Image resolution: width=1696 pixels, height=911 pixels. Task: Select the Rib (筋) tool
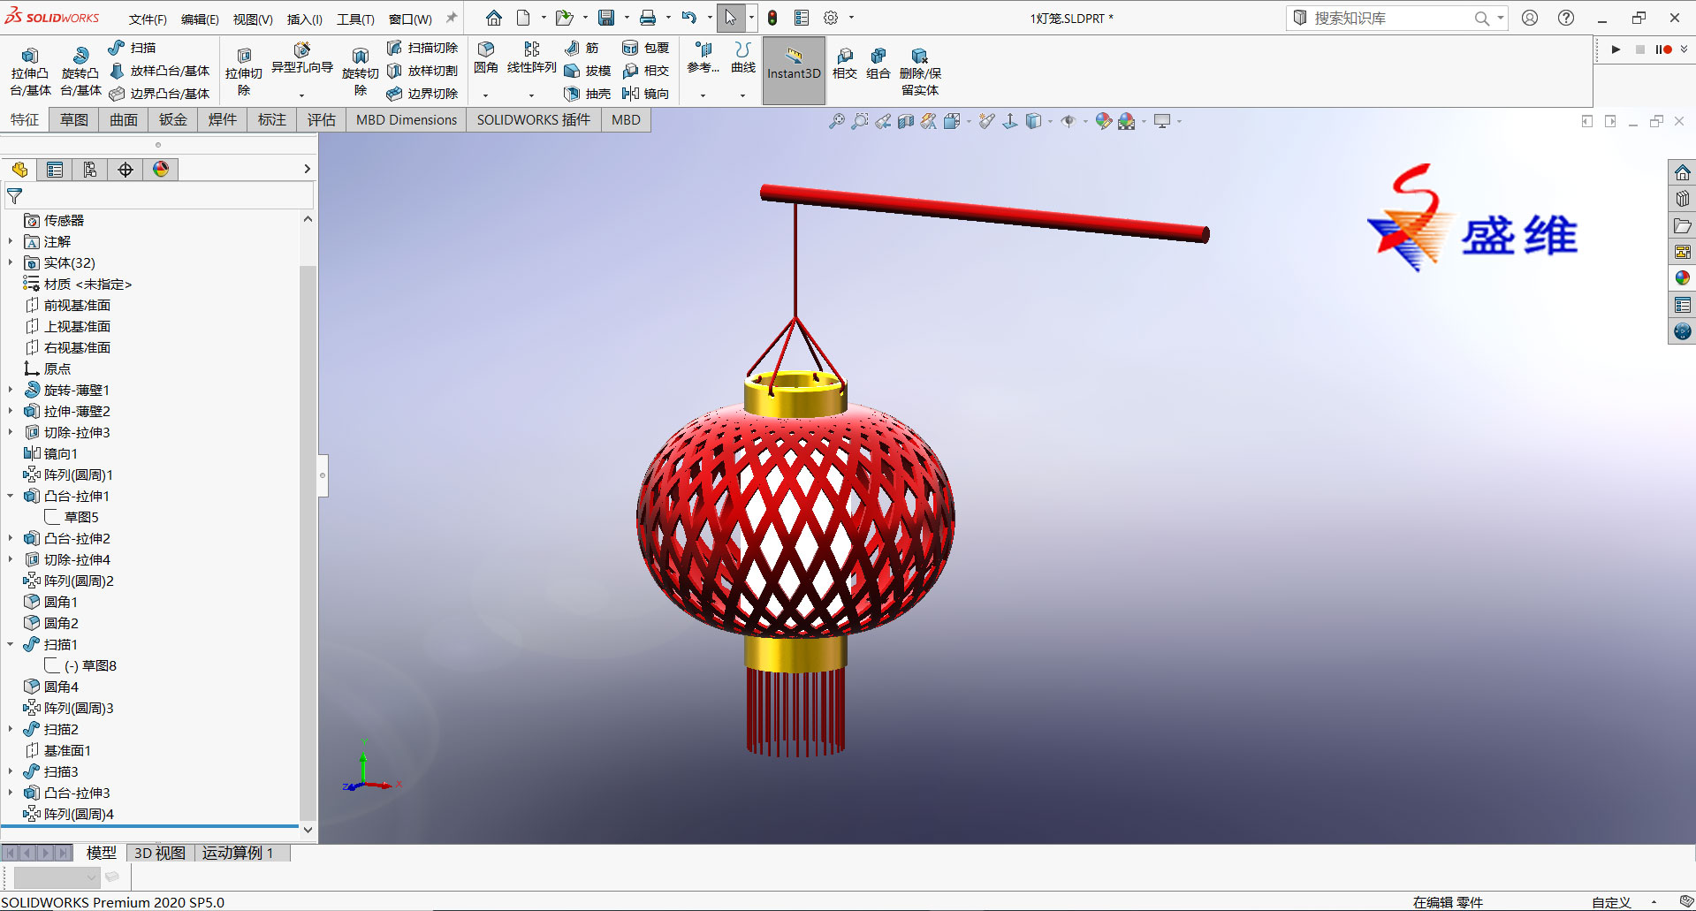(x=582, y=48)
